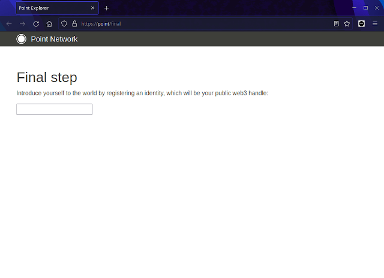384x278 pixels.
Task: Click the Final step heading
Action: click(47, 77)
